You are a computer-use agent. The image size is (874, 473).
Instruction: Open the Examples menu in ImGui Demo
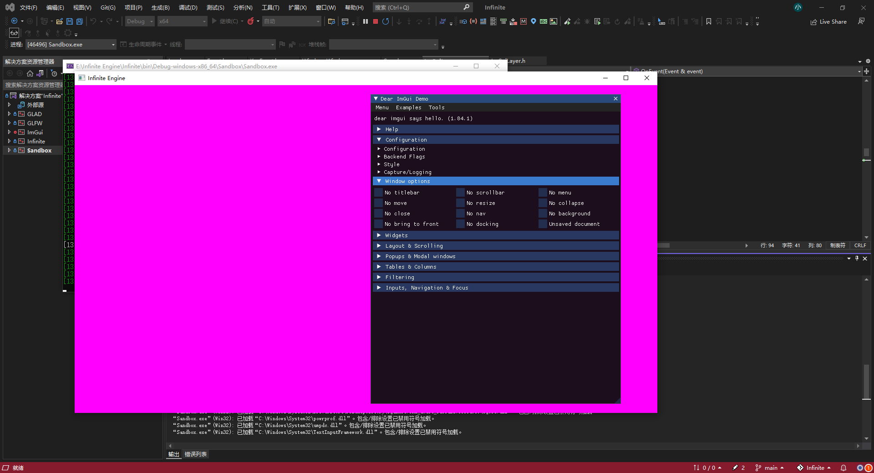coord(408,107)
